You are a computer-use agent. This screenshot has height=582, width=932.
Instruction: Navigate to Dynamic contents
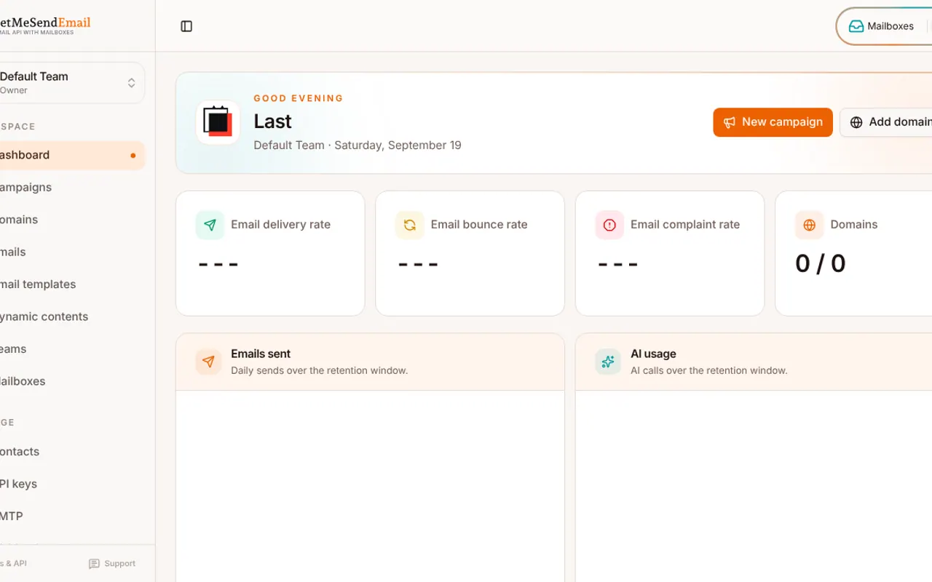[x=71, y=316]
